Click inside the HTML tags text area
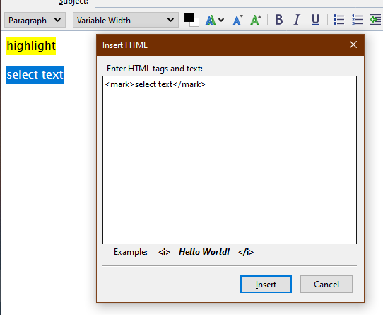The height and width of the screenshot is (315, 383). [x=230, y=160]
